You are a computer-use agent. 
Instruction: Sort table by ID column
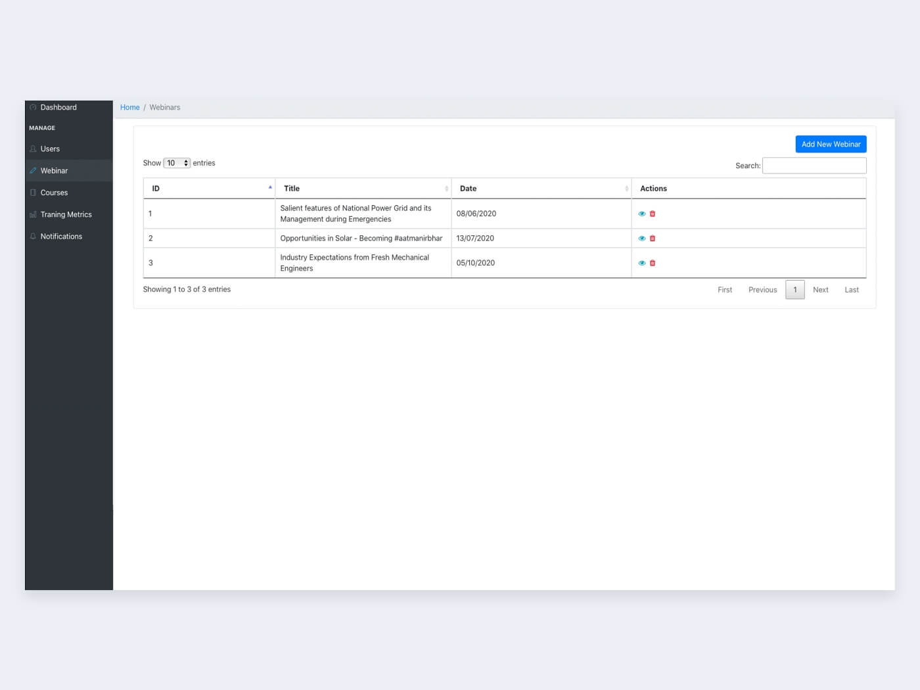[x=209, y=189]
